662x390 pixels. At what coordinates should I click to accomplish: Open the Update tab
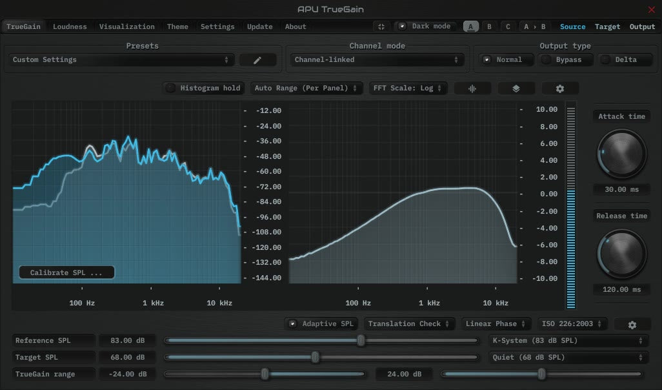259,26
